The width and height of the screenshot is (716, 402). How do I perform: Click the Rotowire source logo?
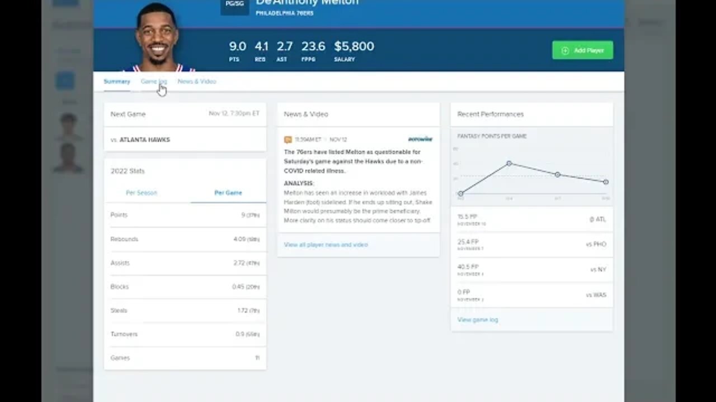point(420,139)
